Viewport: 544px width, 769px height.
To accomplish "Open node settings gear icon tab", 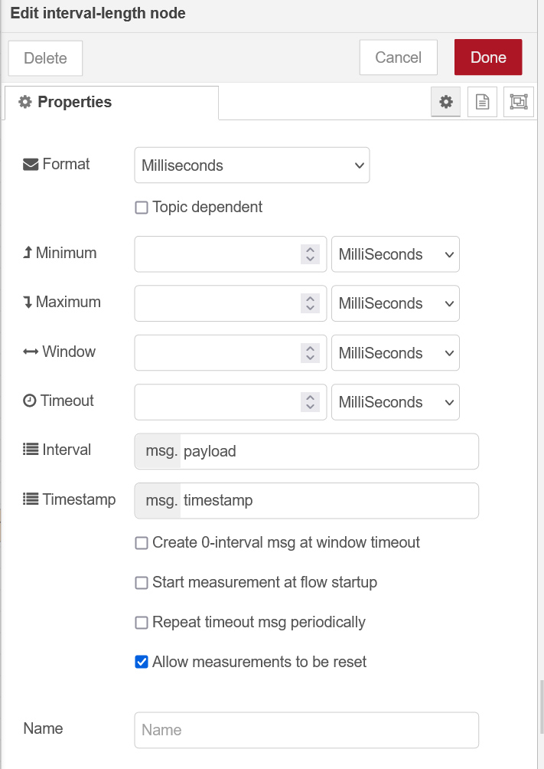I will (x=446, y=102).
